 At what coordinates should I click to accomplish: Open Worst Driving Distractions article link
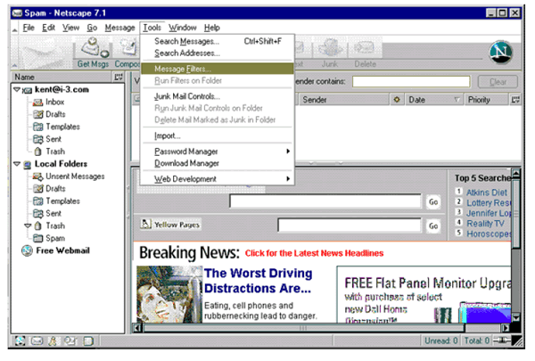click(258, 281)
